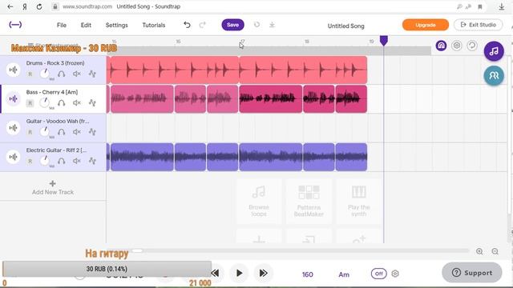This screenshot has height=288, width=513.
Task: Mute the Drums - Rock 3 track
Action: tap(77, 74)
